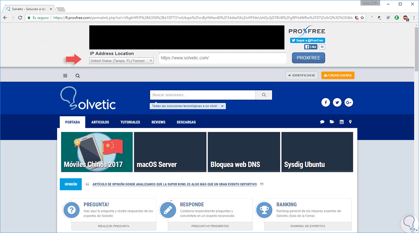The width and height of the screenshot is (419, 233).
Task: Click the ProxFree logo
Action: [x=307, y=31]
